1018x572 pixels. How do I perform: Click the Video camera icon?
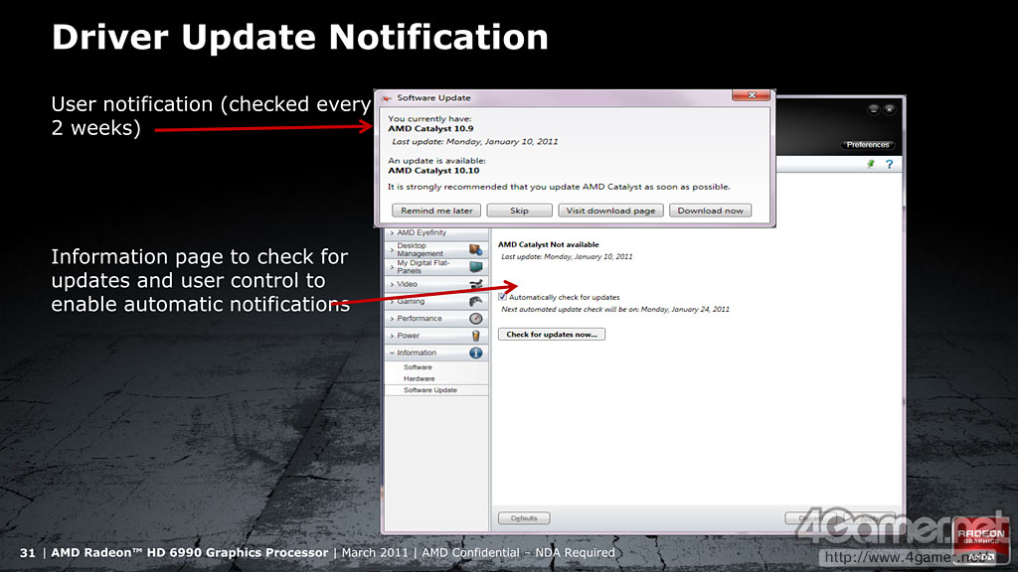pyautogui.click(x=476, y=284)
